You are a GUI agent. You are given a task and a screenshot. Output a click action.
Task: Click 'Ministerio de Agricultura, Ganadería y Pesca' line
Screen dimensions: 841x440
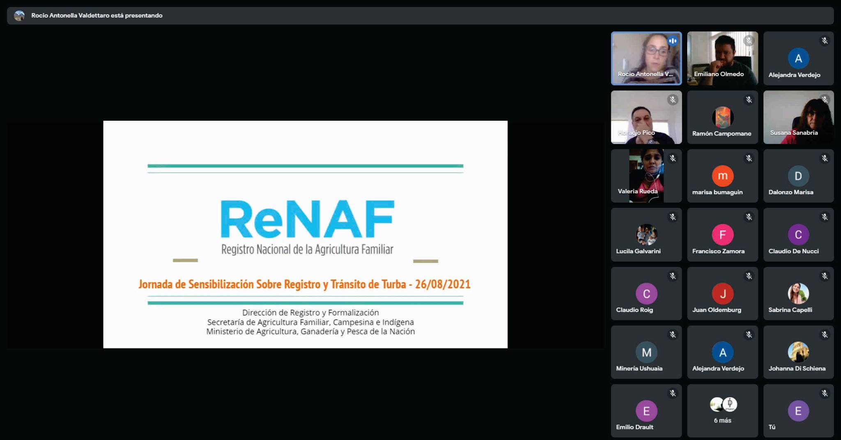310,332
